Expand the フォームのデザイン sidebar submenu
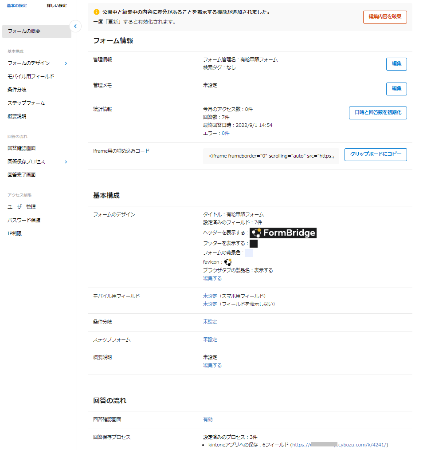This screenshot has width=423, height=450. coord(66,63)
